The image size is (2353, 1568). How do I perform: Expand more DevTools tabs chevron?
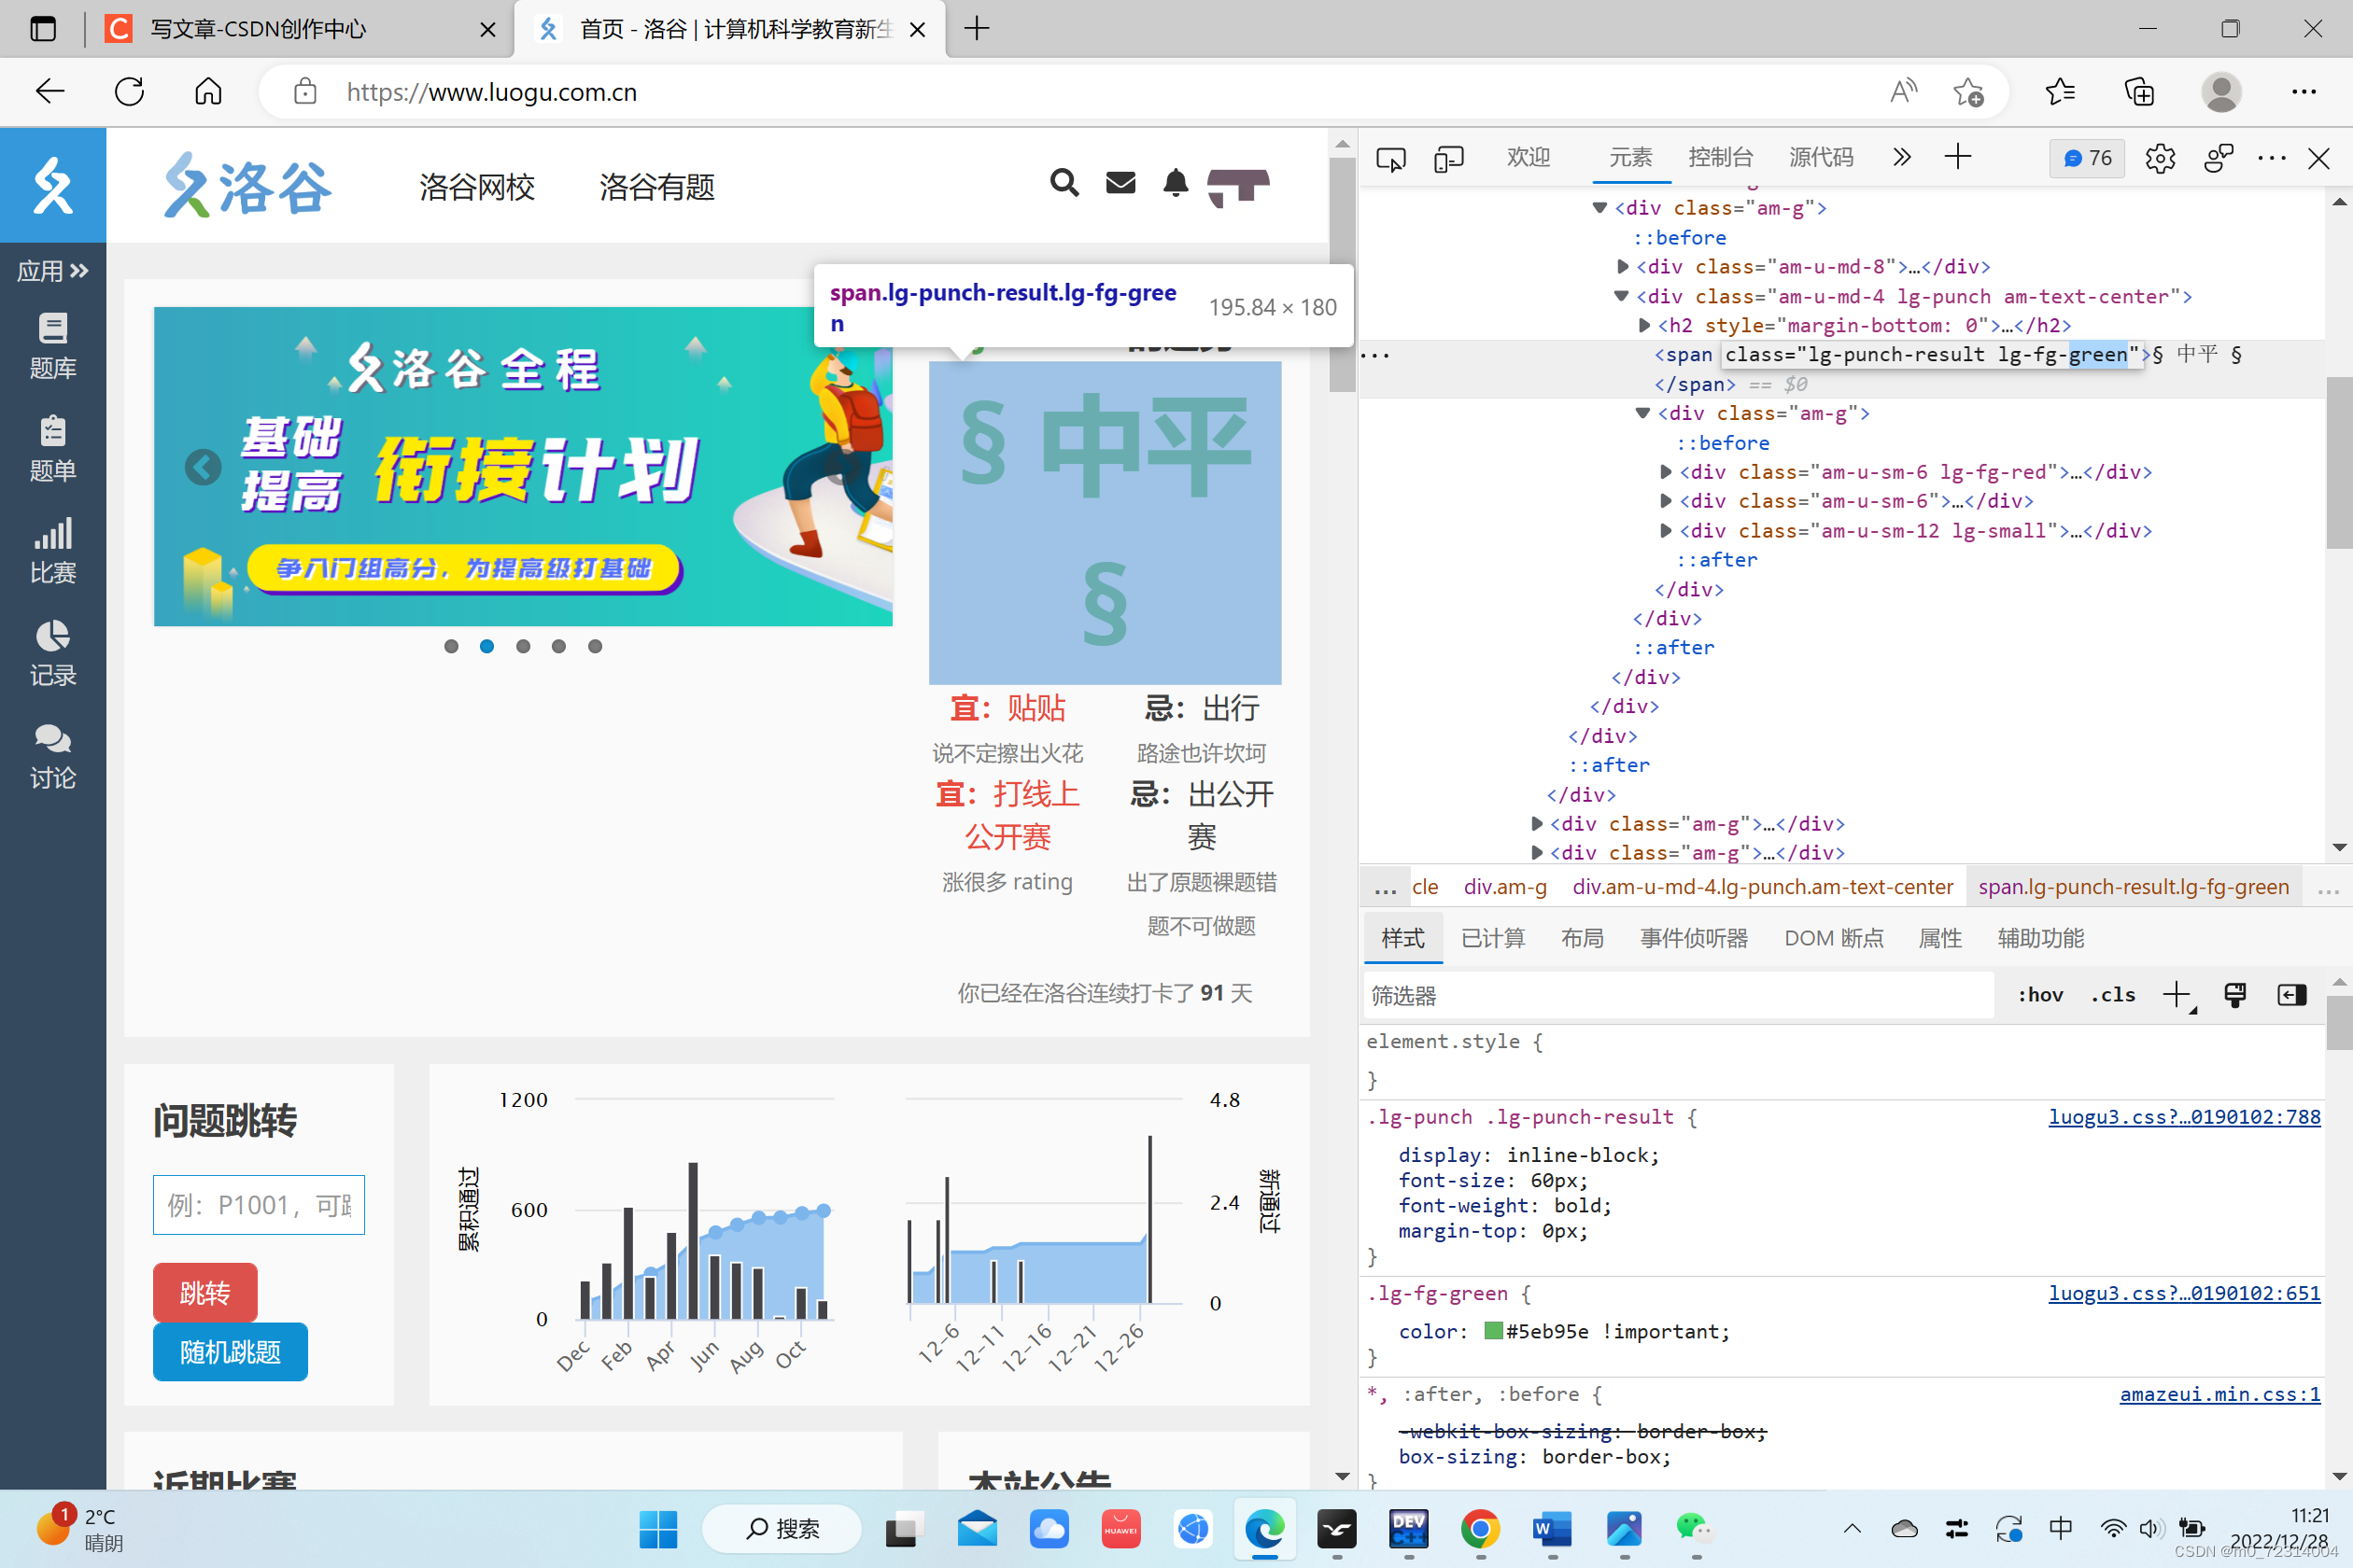coord(1901,158)
